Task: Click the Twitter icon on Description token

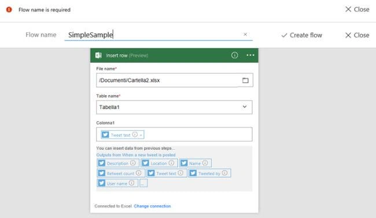Action: 102,163
